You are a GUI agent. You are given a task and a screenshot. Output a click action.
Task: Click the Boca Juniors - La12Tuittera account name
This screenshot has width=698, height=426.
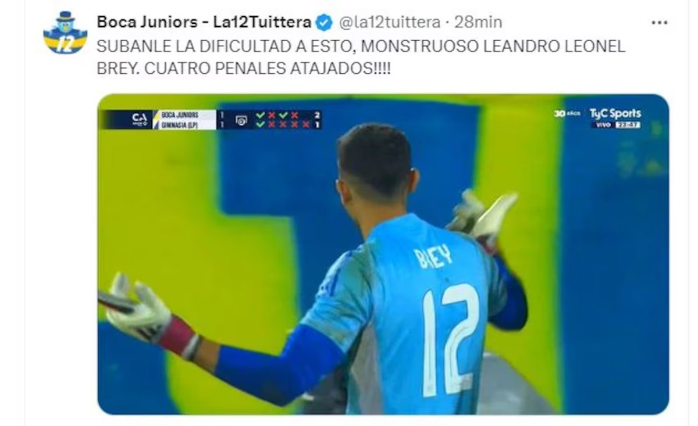(204, 23)
